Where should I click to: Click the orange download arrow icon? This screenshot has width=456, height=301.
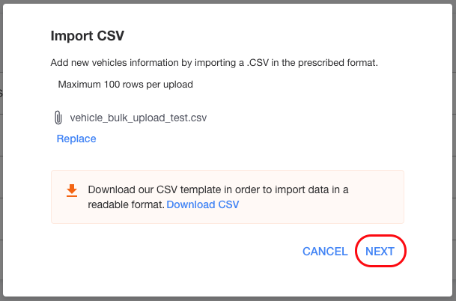(72, 190)
